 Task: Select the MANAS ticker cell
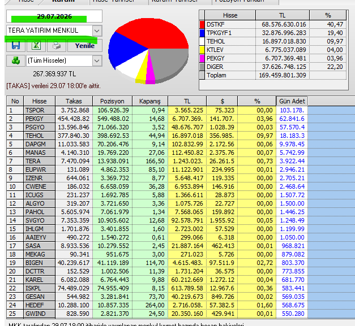40,153
